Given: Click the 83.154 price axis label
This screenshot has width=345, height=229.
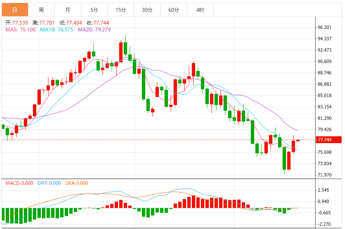Looking at the screenshot, I should click(x=325, y=107).
